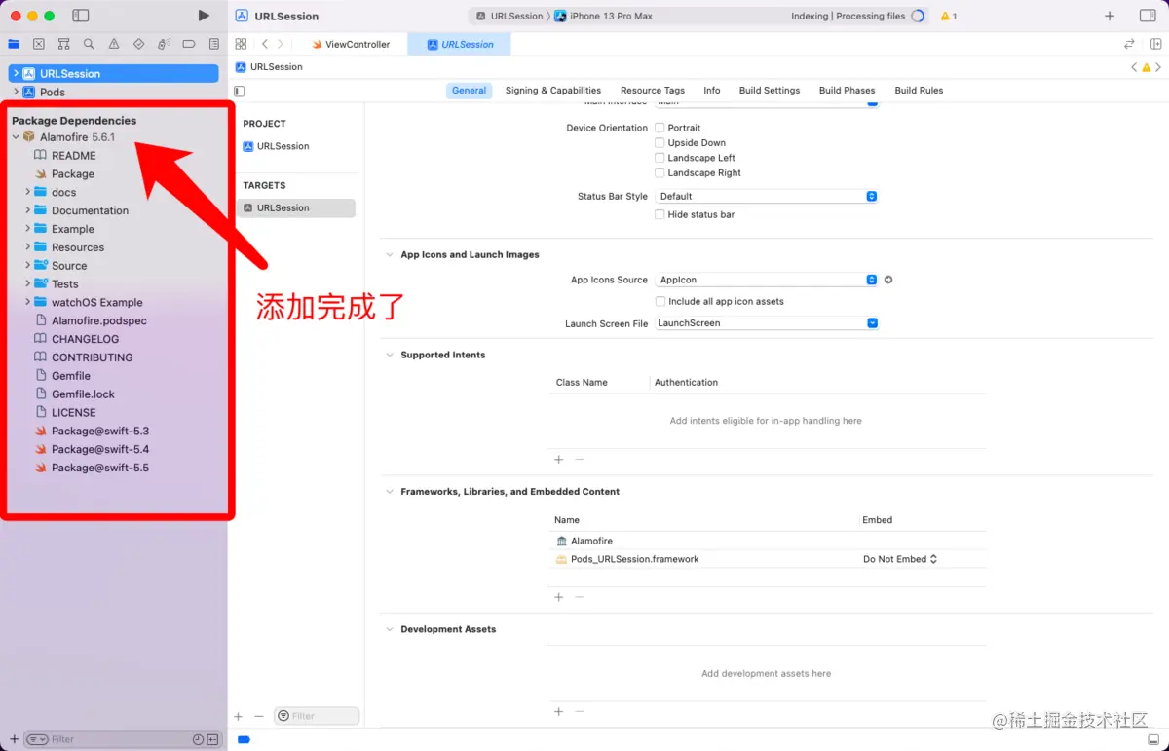Image resolution: width=1169 pixels, height=751 pixels.
Task: Open the Breakpoint navigator icon
Action: coord(189,44)
